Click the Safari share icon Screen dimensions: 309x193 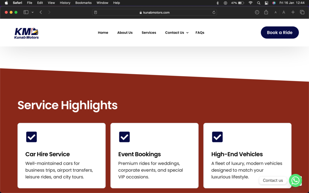click(x=266, y=12)
